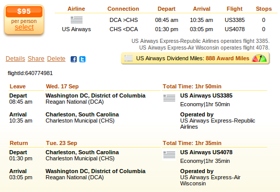This screenshot has width=280, height=192.
Task: Click the 888 Award Miles text
Action: pyautogui.click(x=227, y=58)
